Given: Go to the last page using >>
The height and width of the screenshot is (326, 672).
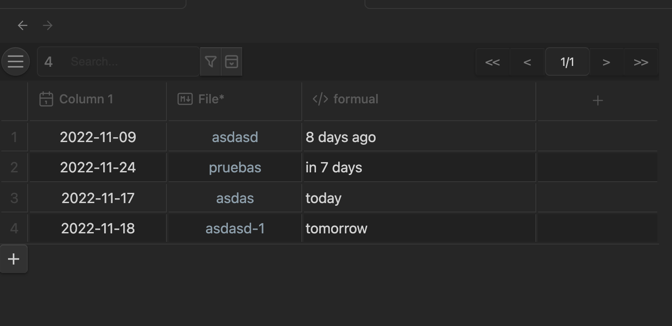Looking at the screenshot, I should tap(640, 62).
